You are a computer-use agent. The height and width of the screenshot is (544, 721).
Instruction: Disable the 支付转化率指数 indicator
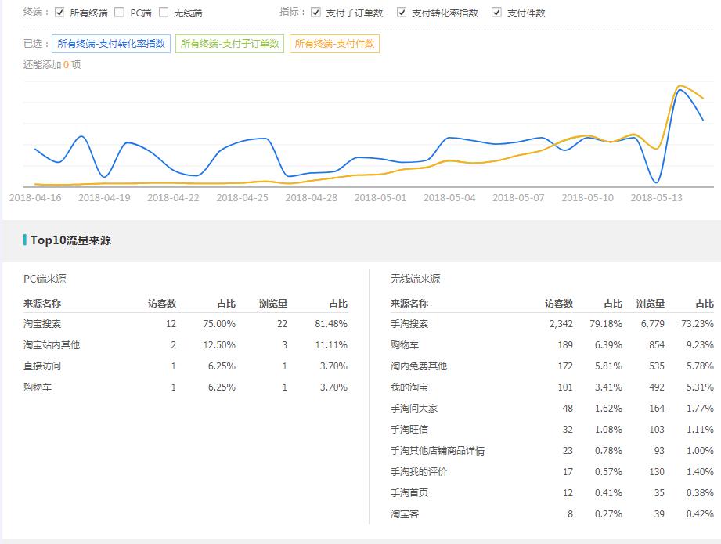coord(402,13)
